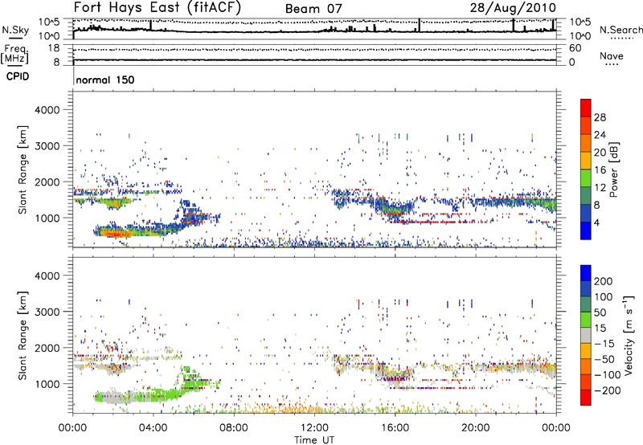
Task: Click the orange 20–24 dB Power colorbar segment
Action: 586,143
